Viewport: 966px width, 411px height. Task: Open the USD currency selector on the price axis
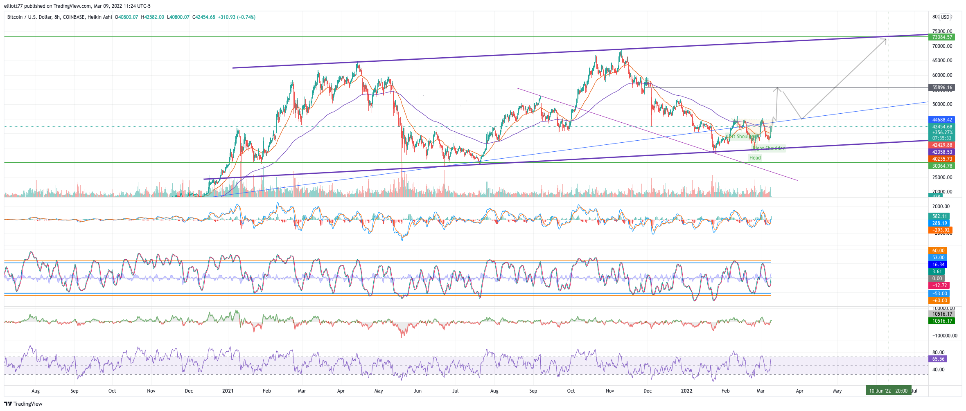945,17
